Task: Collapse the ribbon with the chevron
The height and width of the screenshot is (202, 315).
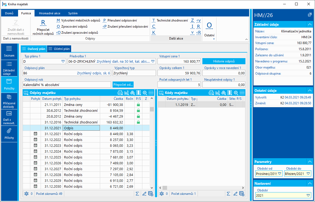Action: point(246,39)
